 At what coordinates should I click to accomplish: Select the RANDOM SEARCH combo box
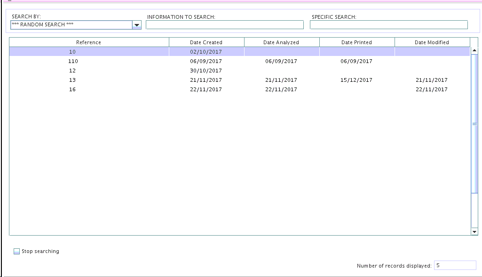(x=71, y=25)
